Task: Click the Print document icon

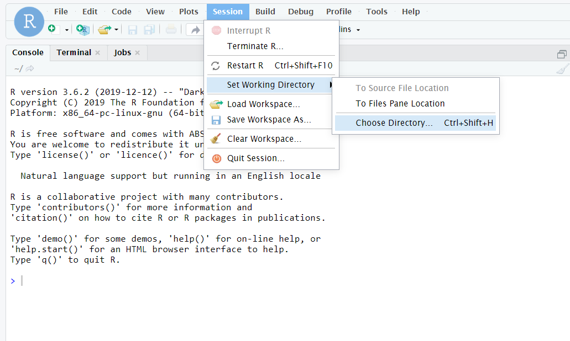Action: click(171, 29)
